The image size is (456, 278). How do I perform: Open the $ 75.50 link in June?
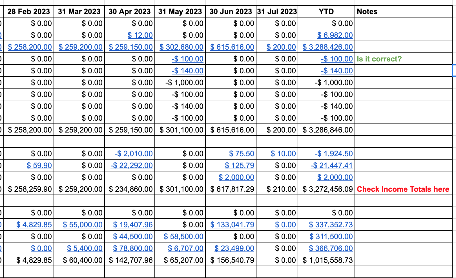click(242, 154)
